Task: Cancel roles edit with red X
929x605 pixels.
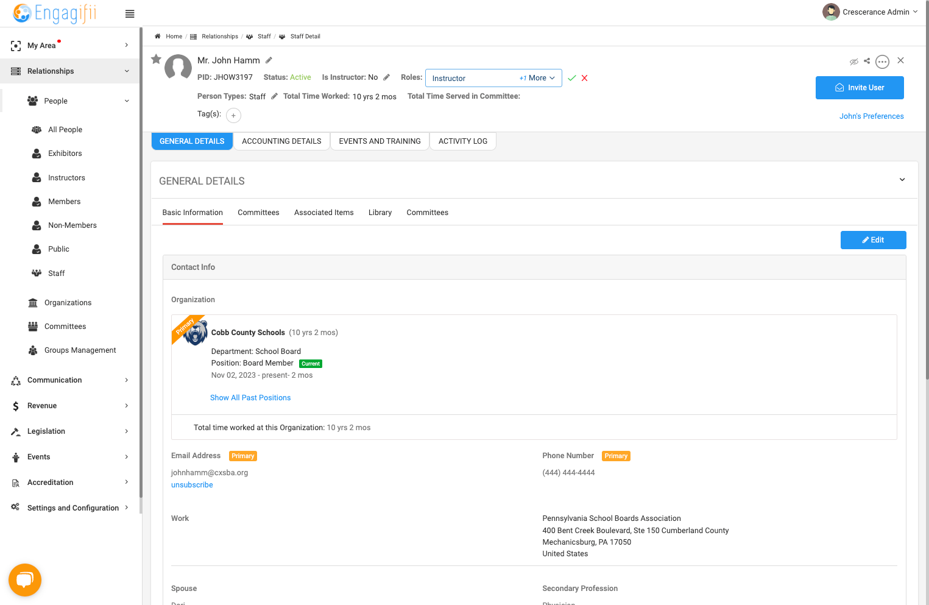Action: (x=584, y=78)
